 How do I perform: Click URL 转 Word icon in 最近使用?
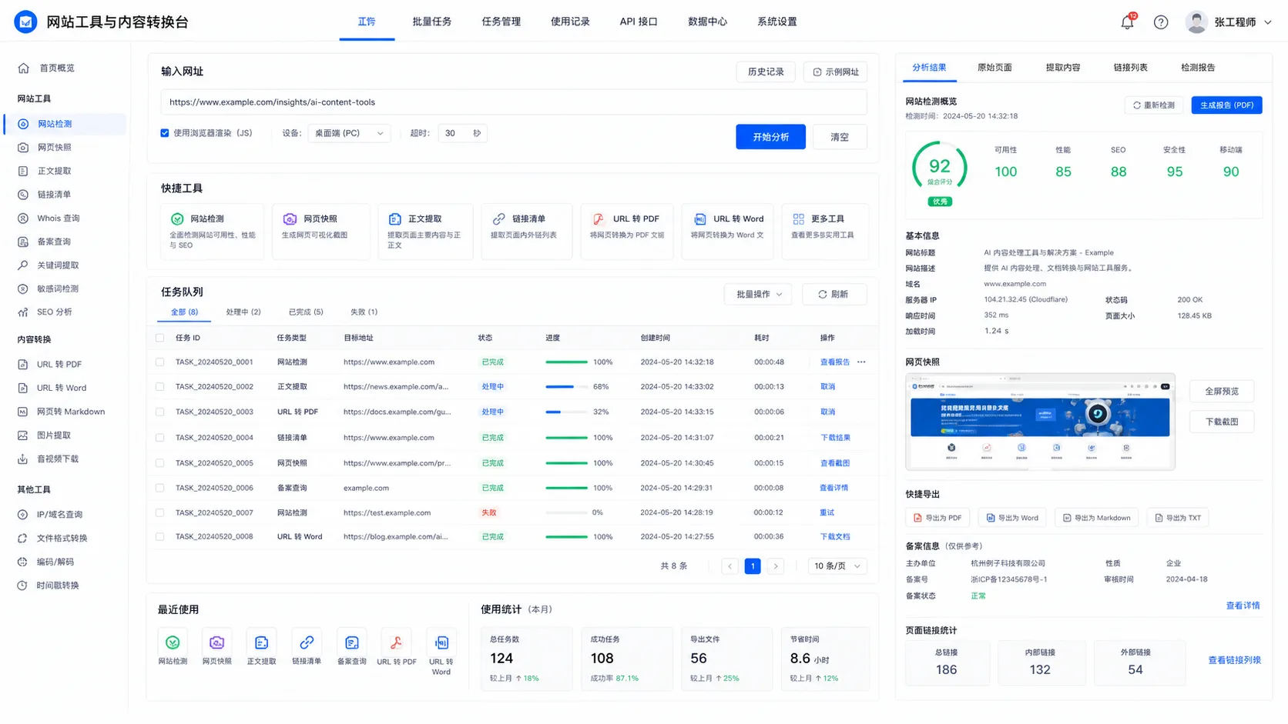coord(441,642)
